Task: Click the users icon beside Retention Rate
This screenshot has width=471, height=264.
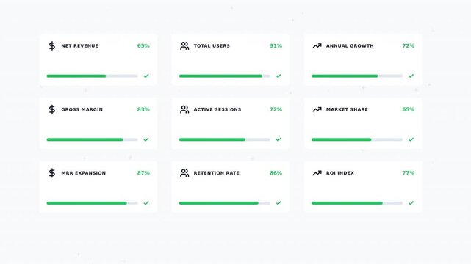Action: 184,173
